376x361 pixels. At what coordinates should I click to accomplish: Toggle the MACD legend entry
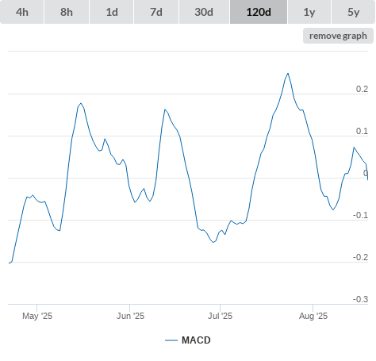pyautogui.click(x=188, y=340)
